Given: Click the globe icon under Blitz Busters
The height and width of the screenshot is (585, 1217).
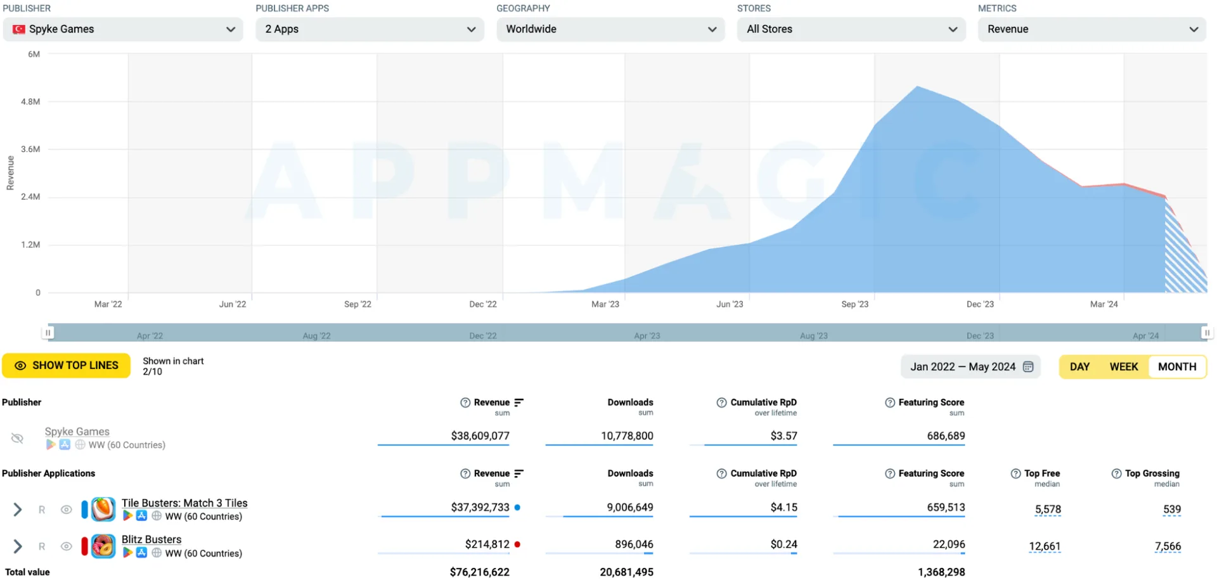Looking at the screenshot, I should point(157,553).
